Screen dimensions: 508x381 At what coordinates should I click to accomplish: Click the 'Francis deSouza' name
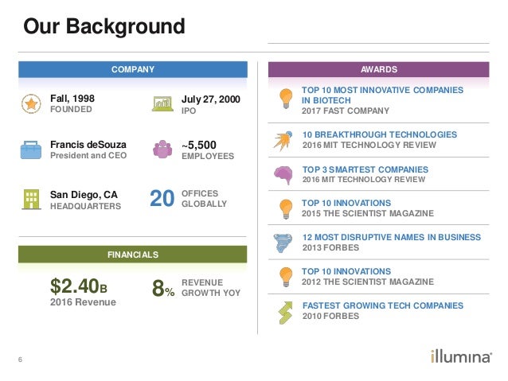tap(88, 145)
